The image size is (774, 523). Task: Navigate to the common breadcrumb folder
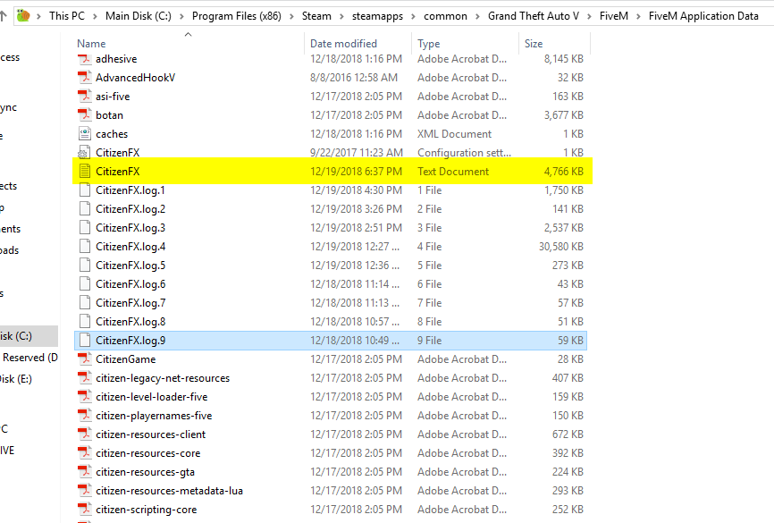point(445,16)
